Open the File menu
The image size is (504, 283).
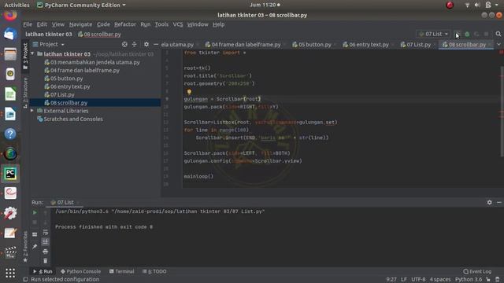click(28, 24)
